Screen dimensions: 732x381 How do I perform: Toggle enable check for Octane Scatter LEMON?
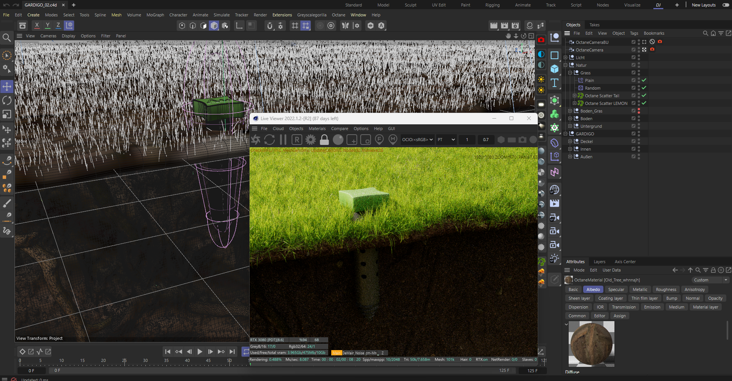(x=644, y=103)
